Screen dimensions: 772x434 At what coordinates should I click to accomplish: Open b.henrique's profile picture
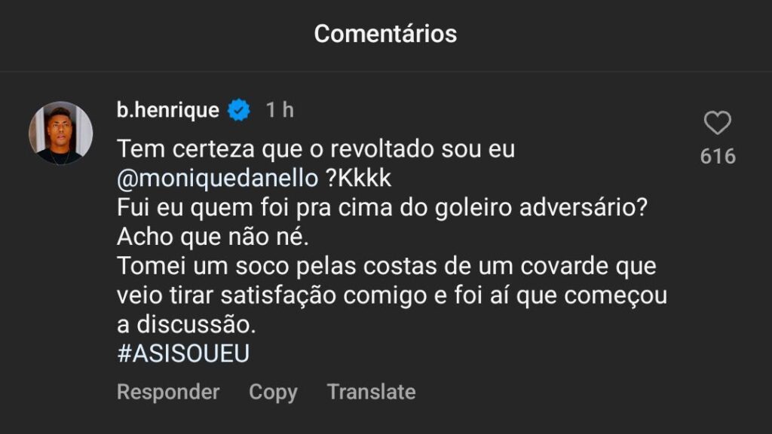[x=60, y=133]
